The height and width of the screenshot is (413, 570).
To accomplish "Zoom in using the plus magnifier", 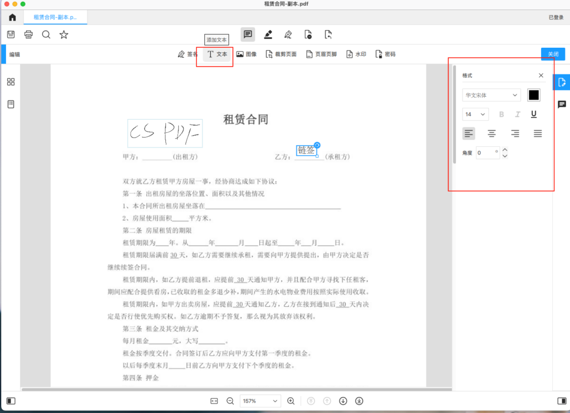I will click(x=291, y=401).
